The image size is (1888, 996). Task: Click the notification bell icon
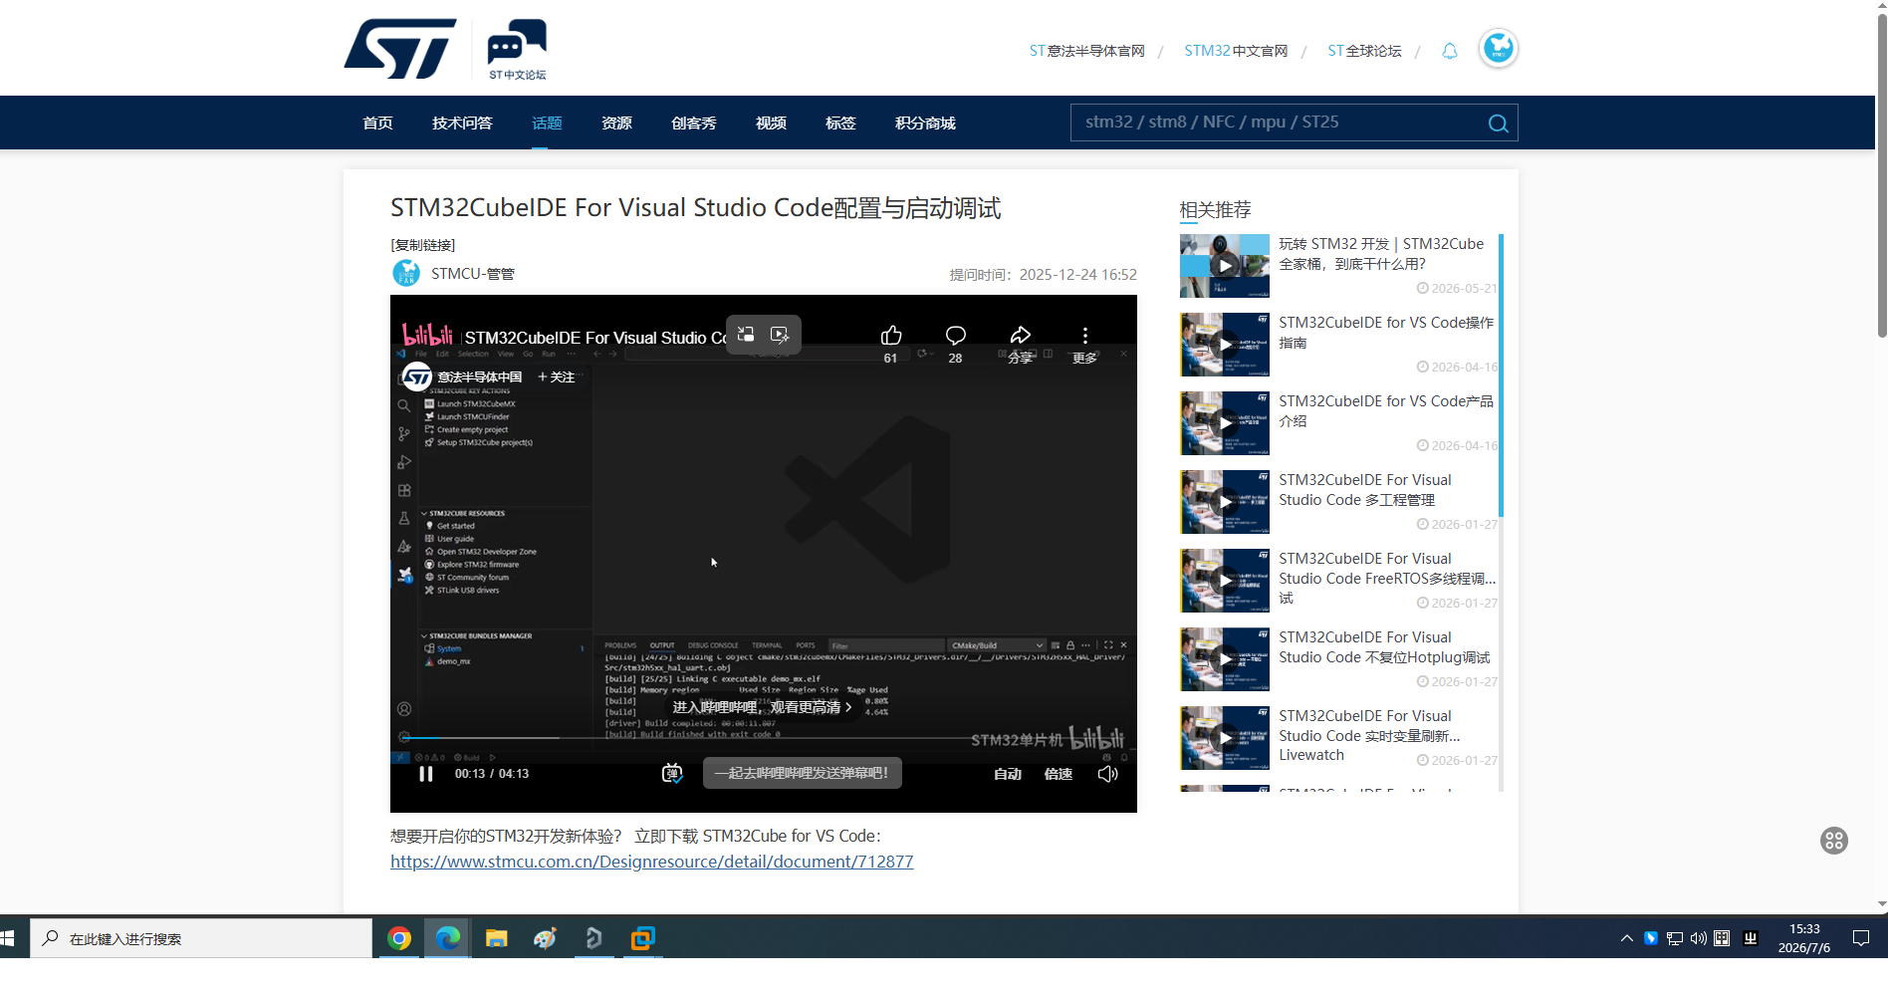click(1450, 51)
